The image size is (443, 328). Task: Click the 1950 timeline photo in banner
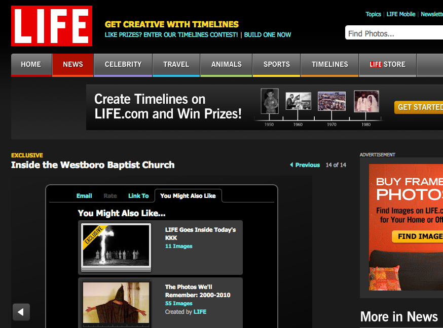(x=270, y=101)
